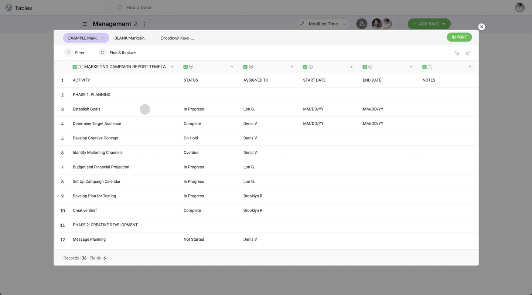532x295 pixels.
Task: Uncheck the NOTES column checkbox
Action: coord(424,67)
